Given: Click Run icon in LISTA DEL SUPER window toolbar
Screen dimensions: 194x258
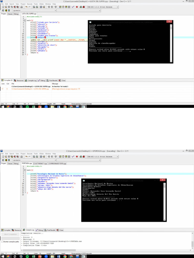Looking at the screenshot, I should pos(63,7).
